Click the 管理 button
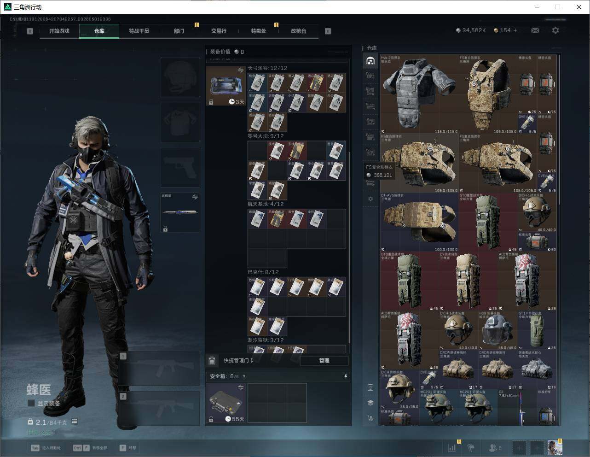590x457 pixels. click(324, 360)
